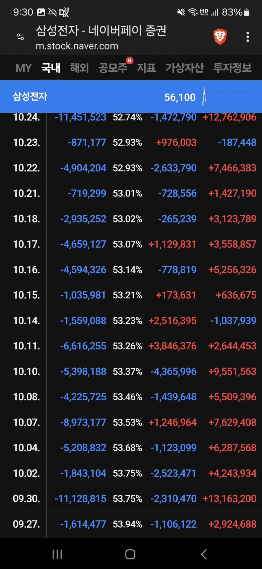
Task: Tap the red N badge on 공모주
Action: coord(130,61)
